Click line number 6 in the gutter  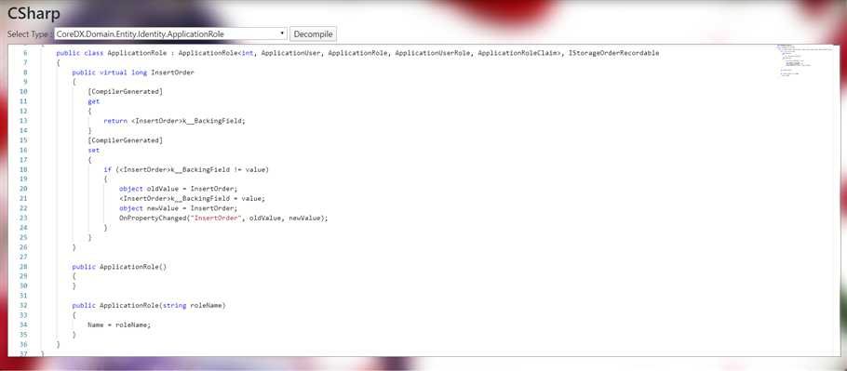click(x=25, y=53)
